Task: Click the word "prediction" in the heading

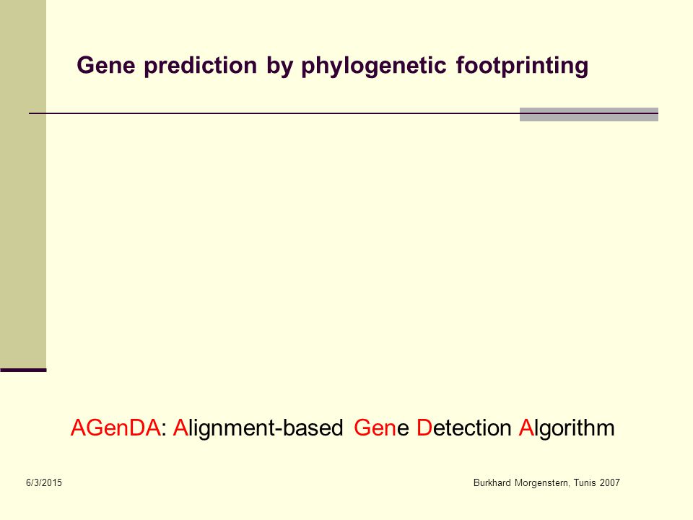Action: tap(201, 66)
